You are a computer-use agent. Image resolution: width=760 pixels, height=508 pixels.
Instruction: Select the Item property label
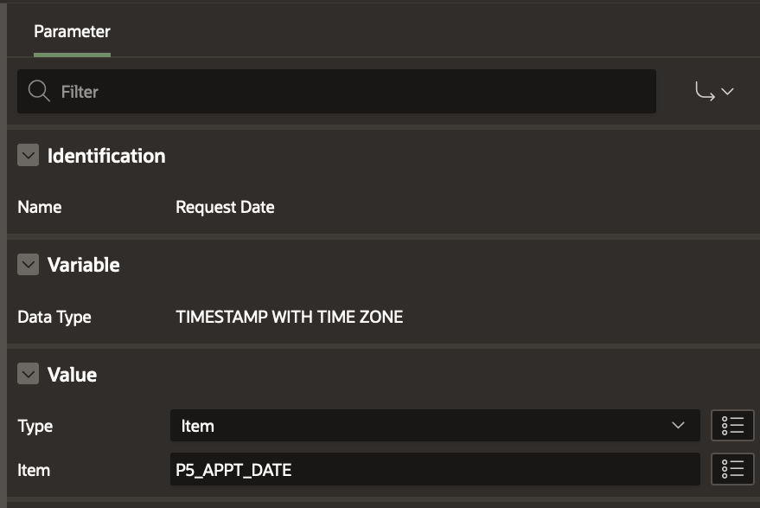(x=34, y=470)
